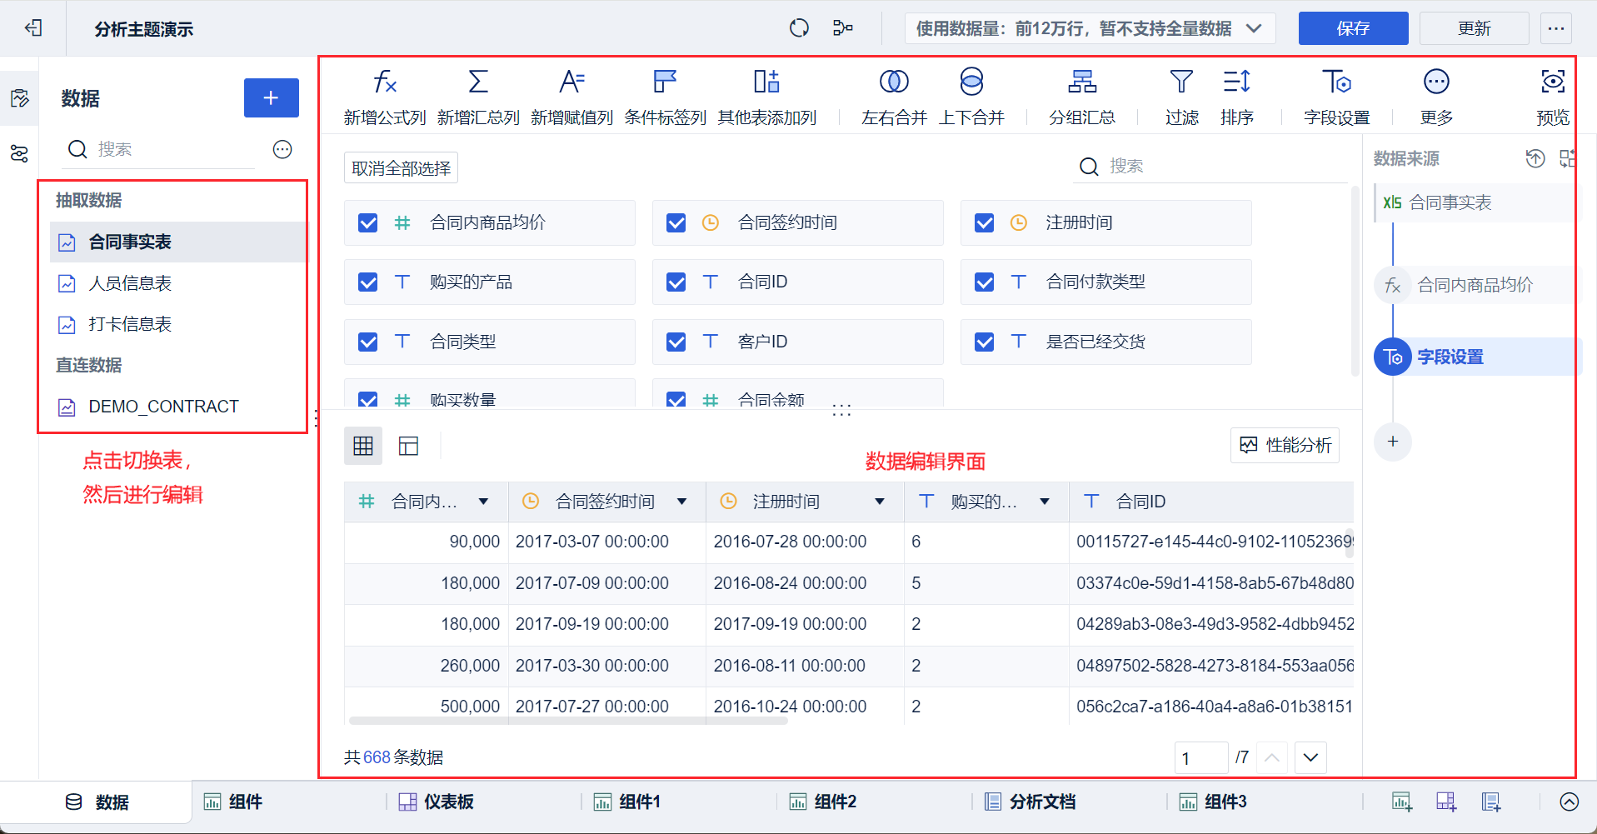Click the add component icon in bottom bar

pos(1402,802)
